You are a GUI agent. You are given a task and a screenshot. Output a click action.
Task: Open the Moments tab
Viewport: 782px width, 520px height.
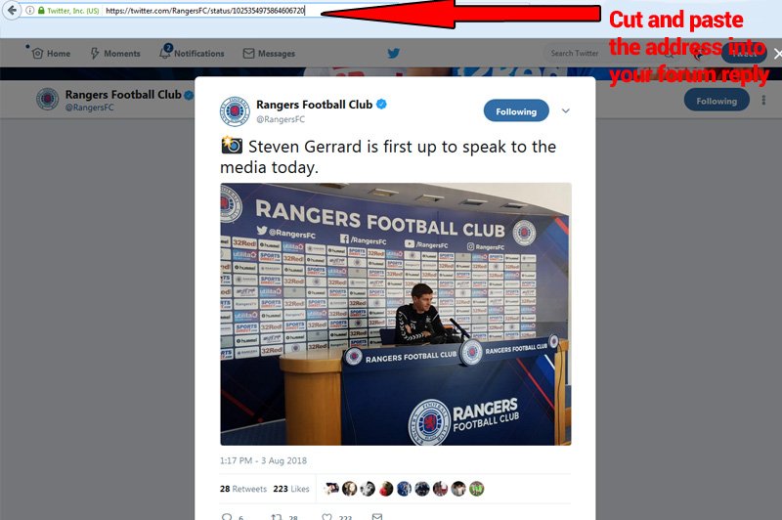click(115, 54)
